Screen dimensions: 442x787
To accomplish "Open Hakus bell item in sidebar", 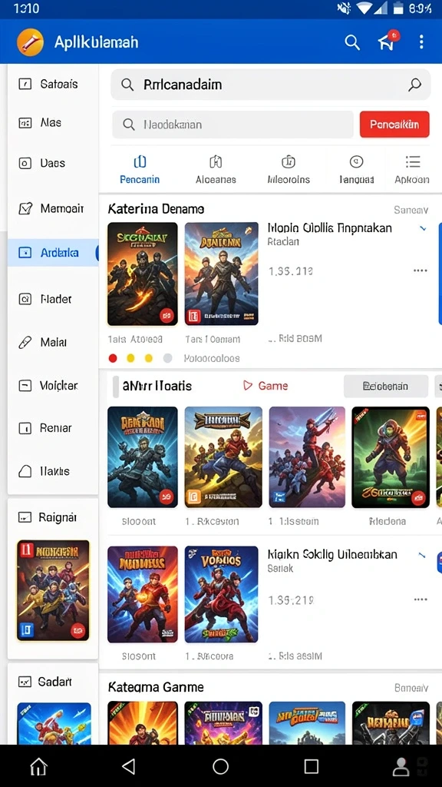I will (25, 471).
